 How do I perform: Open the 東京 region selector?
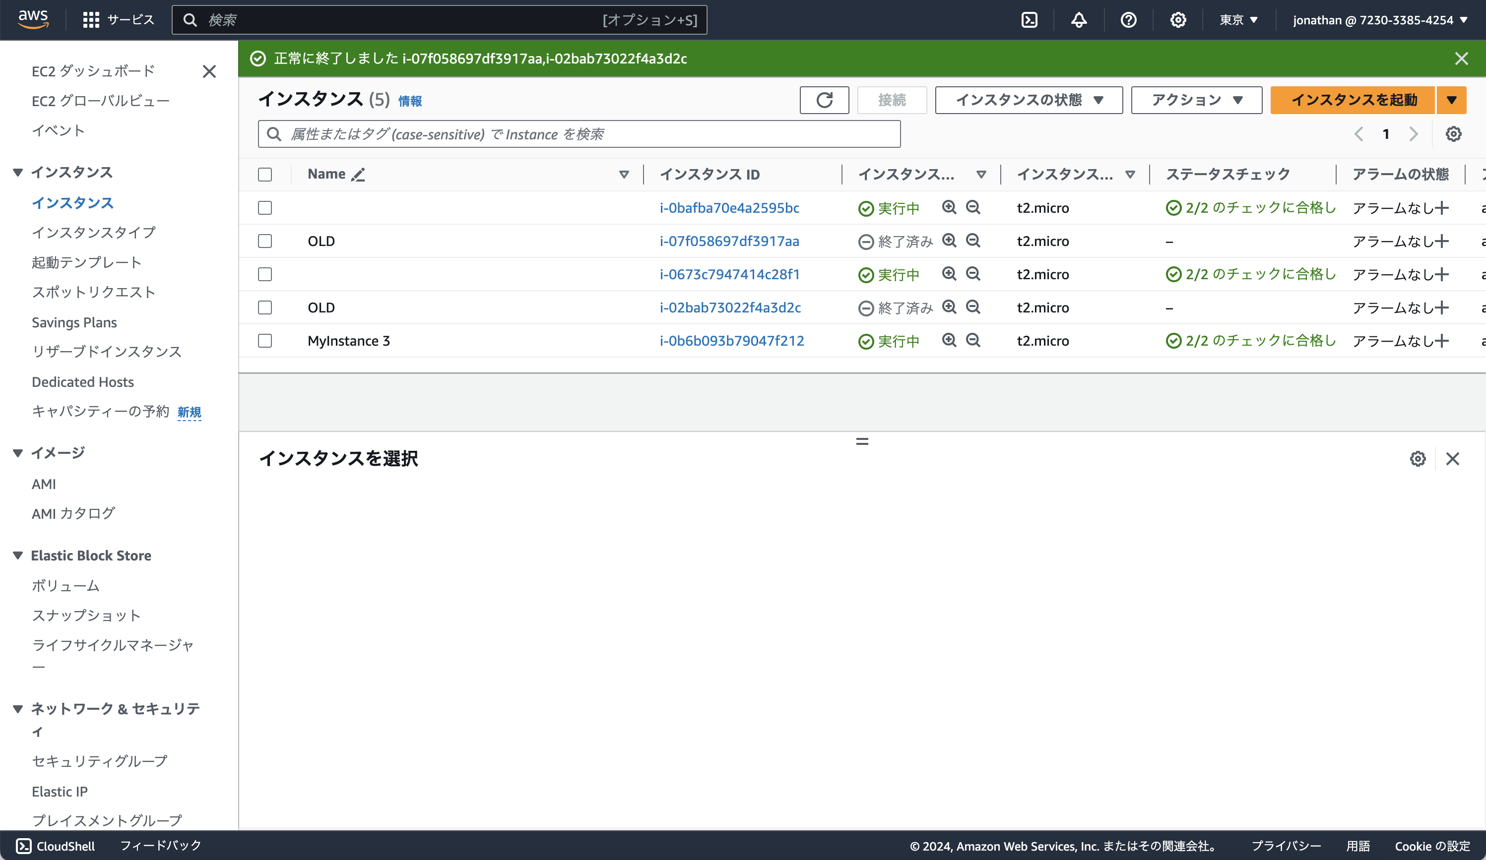coord(1237,19)
